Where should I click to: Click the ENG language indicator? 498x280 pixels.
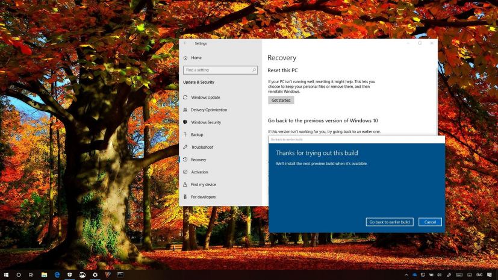pos(479,275)
